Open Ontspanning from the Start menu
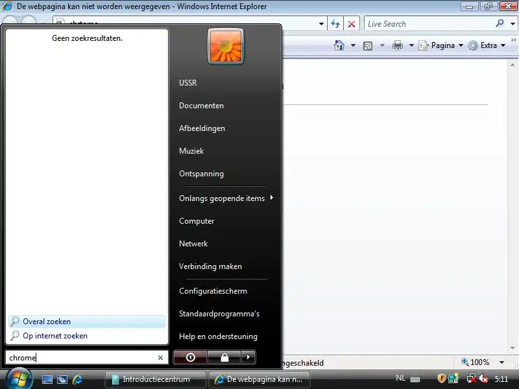519x389 pixels. coord(201,174)
